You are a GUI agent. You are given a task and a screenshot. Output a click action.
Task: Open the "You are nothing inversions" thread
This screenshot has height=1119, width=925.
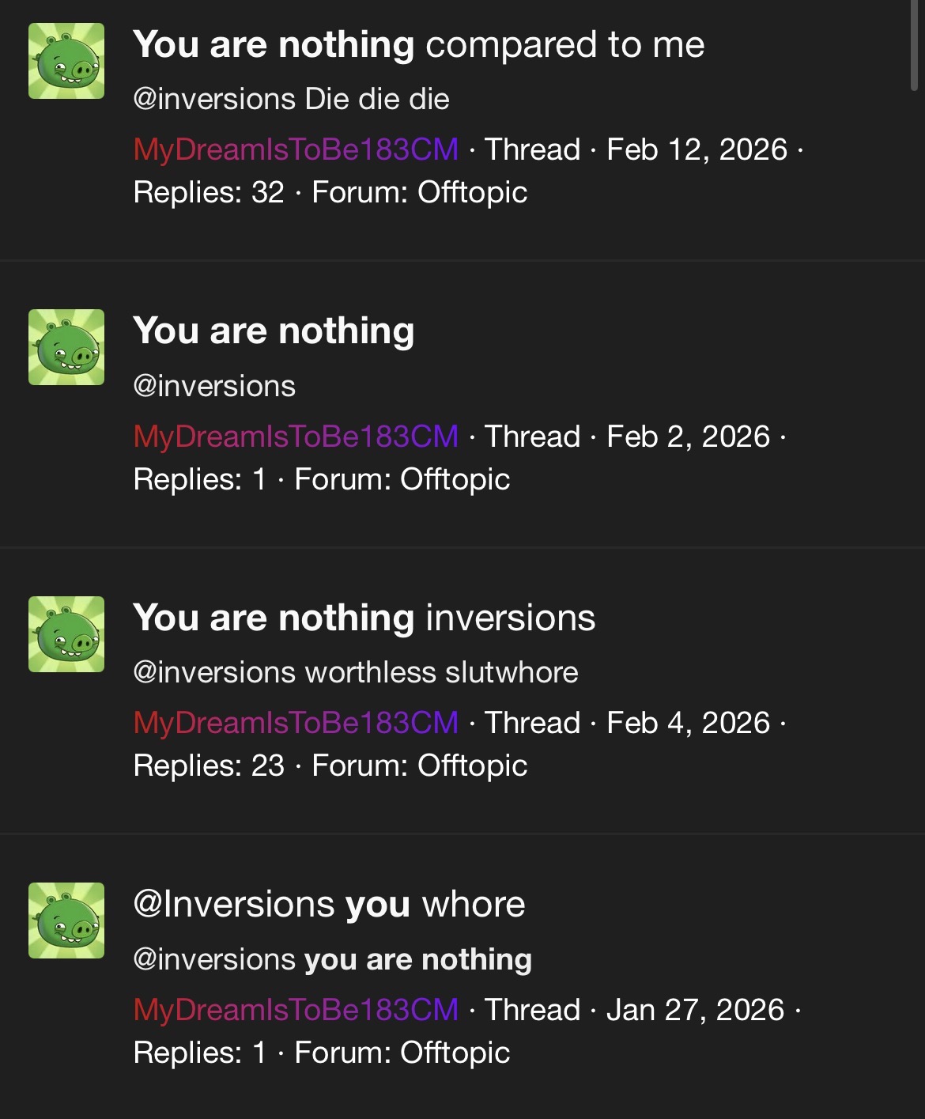point(364,618)
